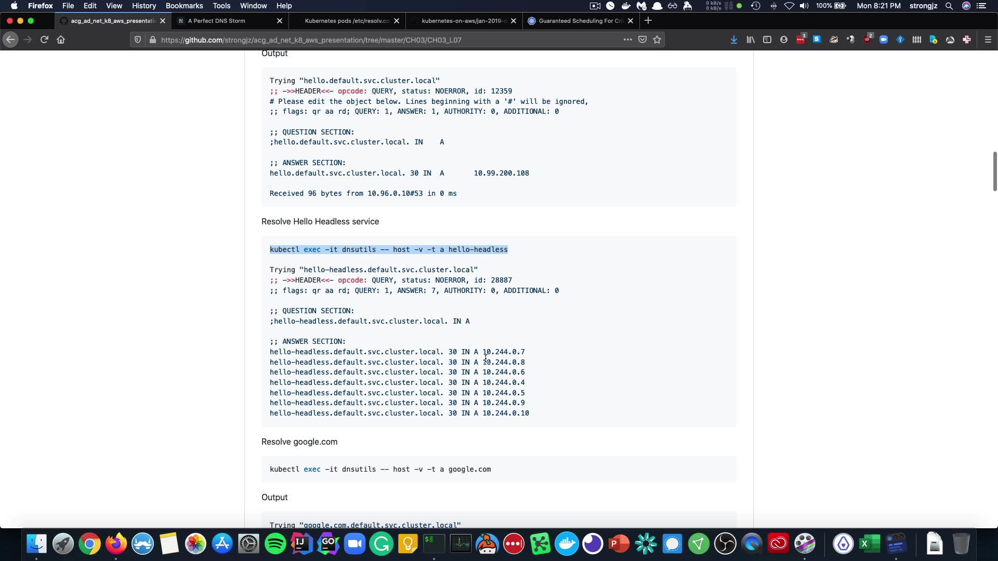Go to Firefox home page icon
The image size is (998, 561).
[x=61, y=39]
